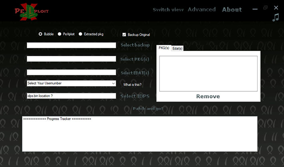Click the PKG path input field
284x167 pixels.
click(71, 59)
